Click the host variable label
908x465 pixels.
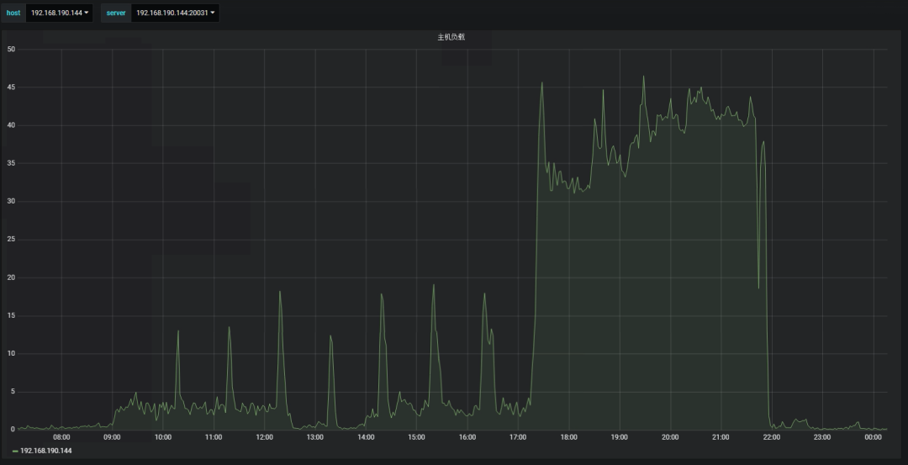[x=13, y=13]
